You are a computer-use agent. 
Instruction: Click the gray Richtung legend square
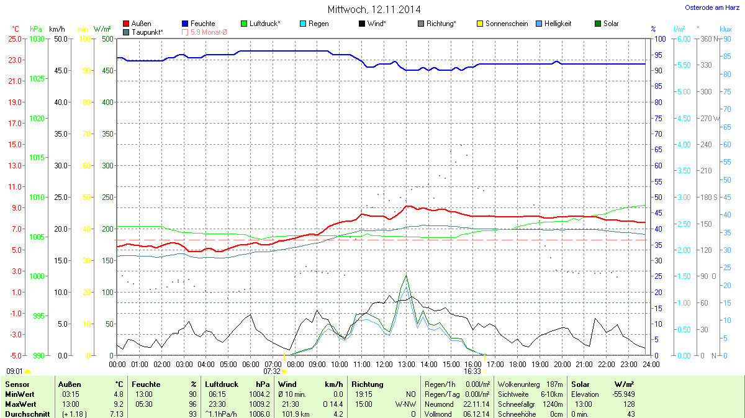[x=422, y=24]
